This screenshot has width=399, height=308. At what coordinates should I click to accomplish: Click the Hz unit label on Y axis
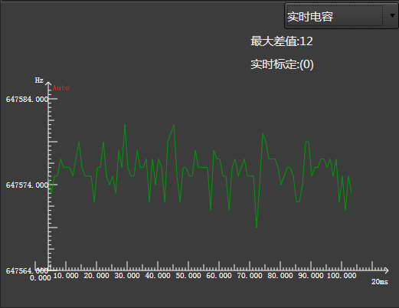tap(39, 80)
